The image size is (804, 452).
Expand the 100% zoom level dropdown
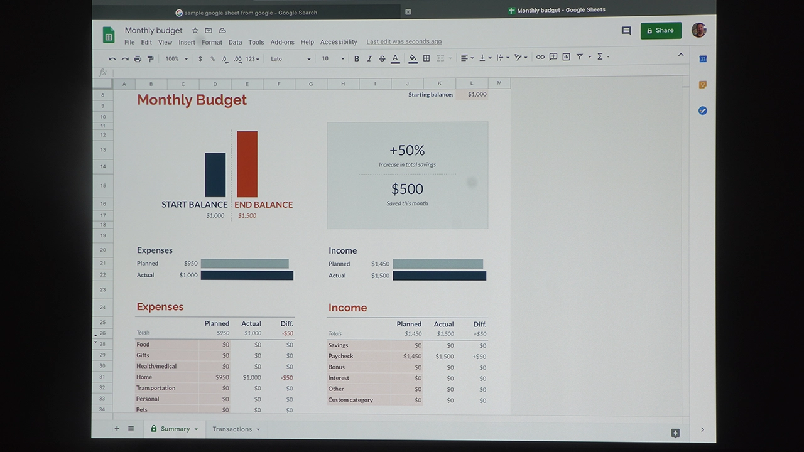point(177,59)
